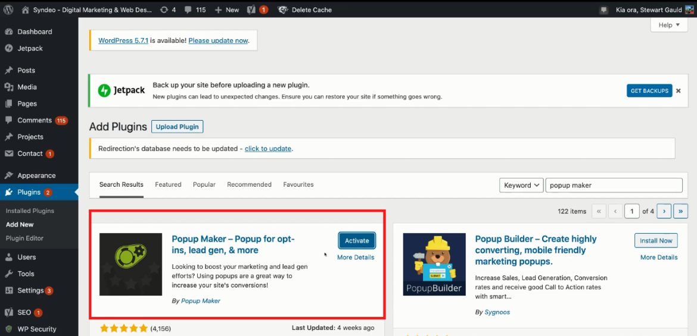Click the WordPress logo icon in admin bar
The height and width of the screenshot is (336, 697).
coord(8,10)
